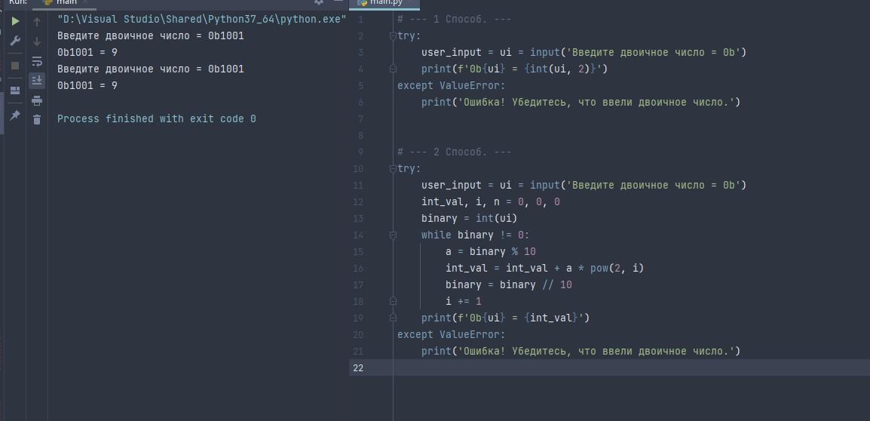Image resolution: width=870 pixels, height=421 pixels.
Task: Click gutter line number 8
Action: point(360,136)
